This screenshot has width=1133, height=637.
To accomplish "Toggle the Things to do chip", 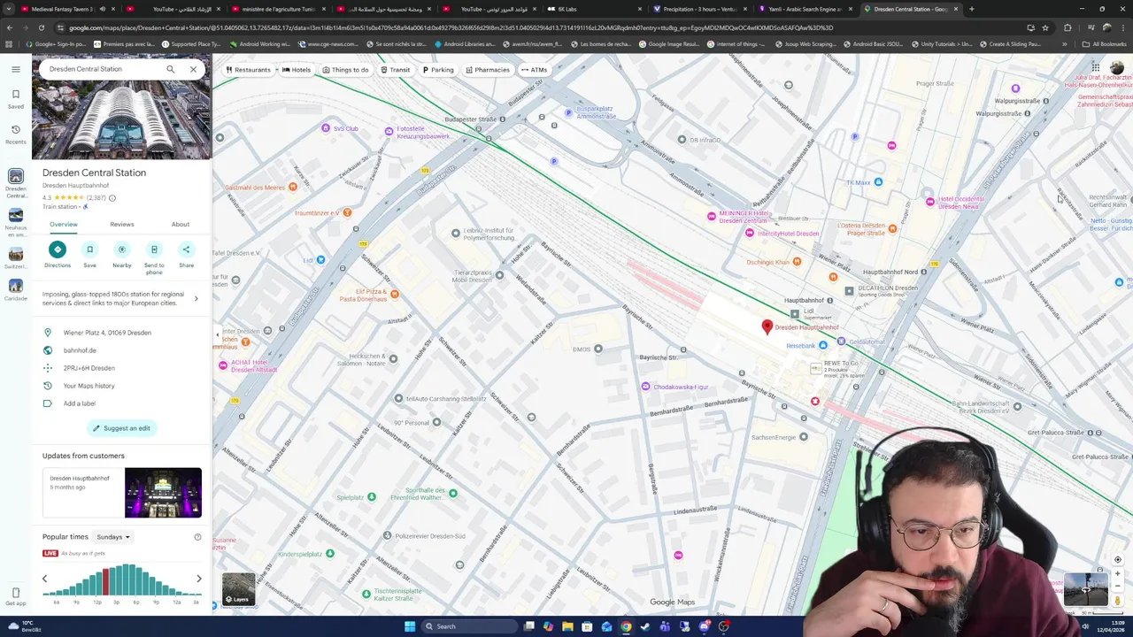I will tap(345, 70).
